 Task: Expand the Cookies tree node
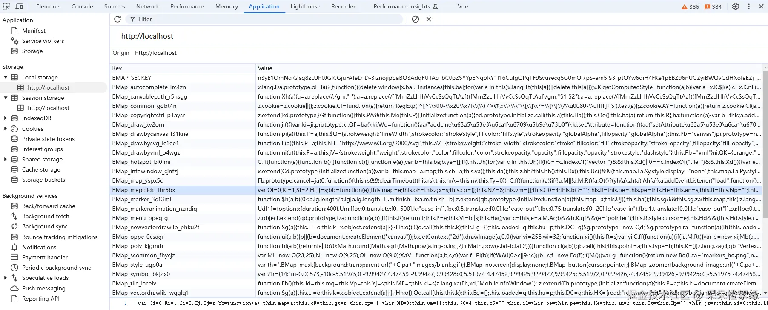coord(6,129)
